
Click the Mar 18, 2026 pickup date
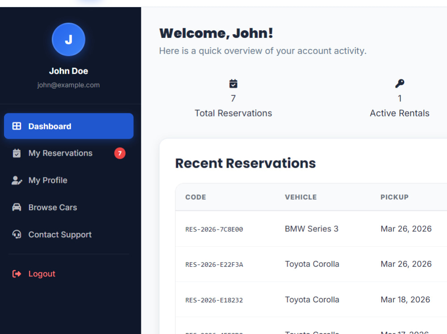405,300
